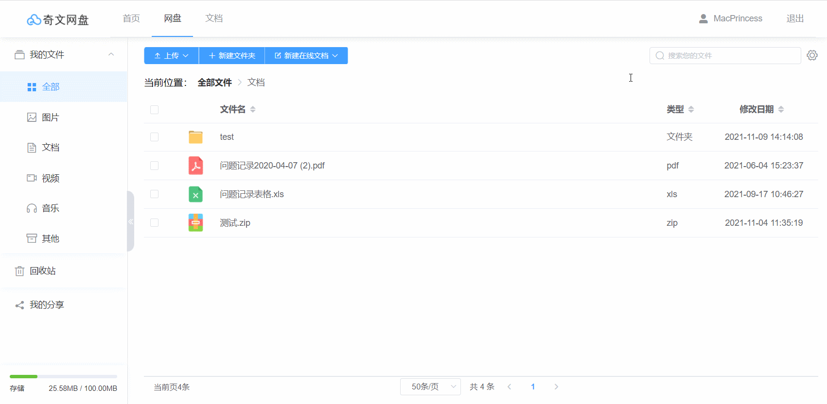827x404 pixels.
Task: Tick the checkbox for 问题记录表格.xls
Action: [155, 194]
